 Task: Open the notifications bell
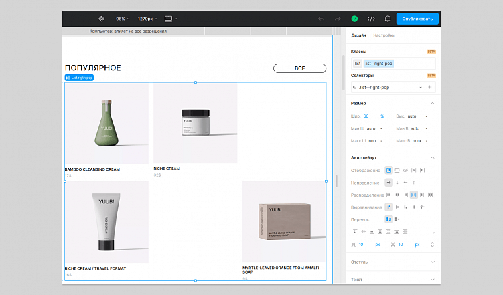click(x=388, y=19)
